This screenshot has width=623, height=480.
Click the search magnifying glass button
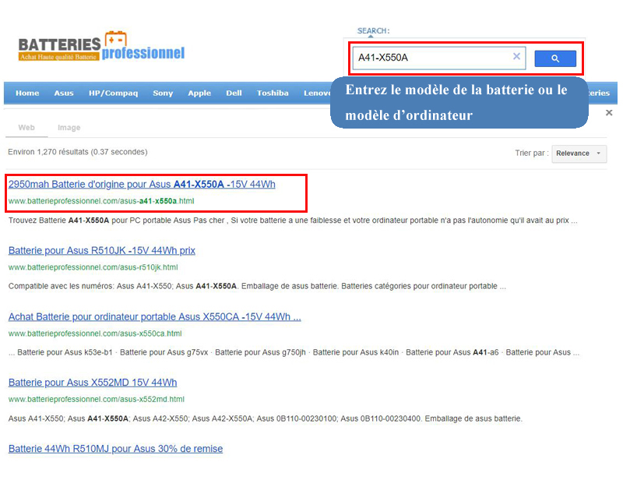click(554, 58)
